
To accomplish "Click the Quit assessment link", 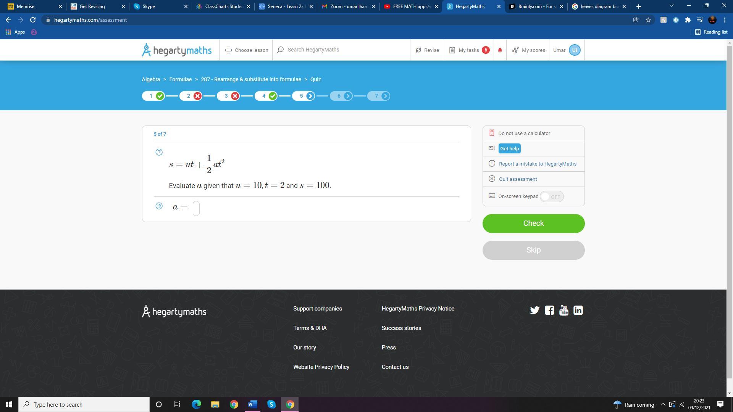I will [518, 179].
